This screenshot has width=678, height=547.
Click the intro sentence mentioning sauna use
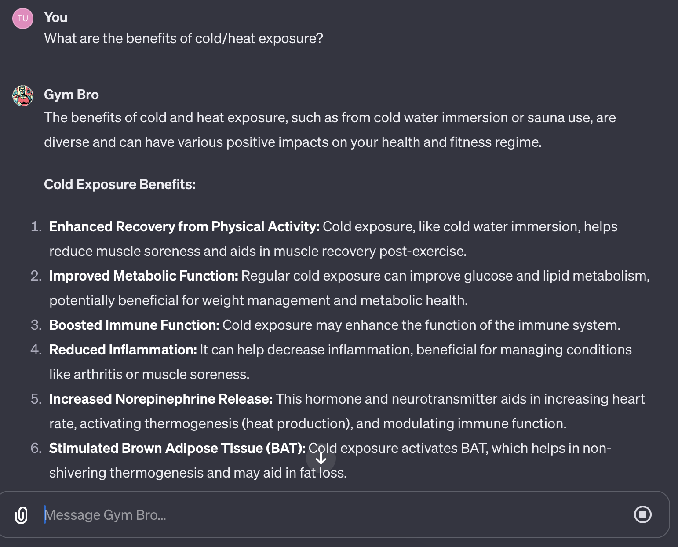[x=330, y=118]
